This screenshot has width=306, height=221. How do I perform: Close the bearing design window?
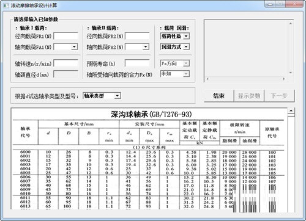coord(294,4)
